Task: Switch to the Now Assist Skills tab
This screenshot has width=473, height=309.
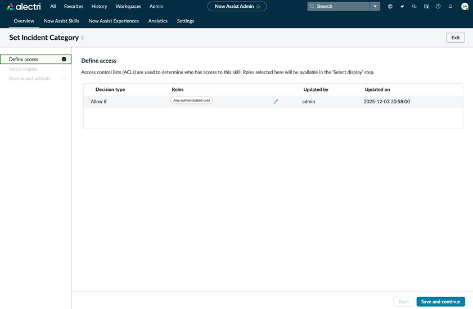Action: pyautogui.click(x=61, y=21)
